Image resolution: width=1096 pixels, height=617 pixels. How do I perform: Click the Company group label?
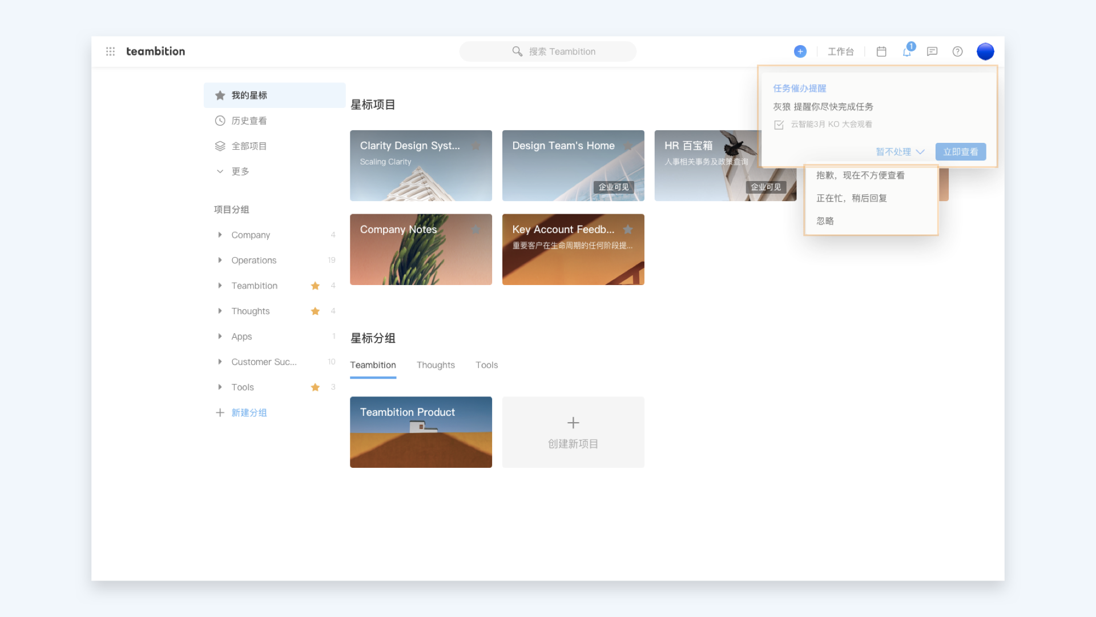point(251,235)
